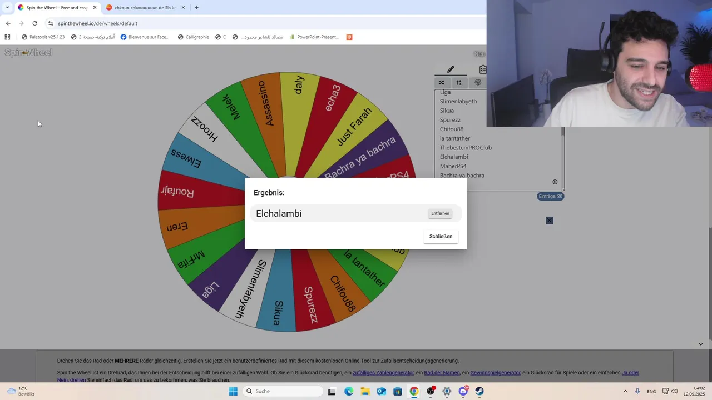The image size is (712, 400).
Task: Close the Spin the Wheel browser tab
Action: (x=95, y=8)
